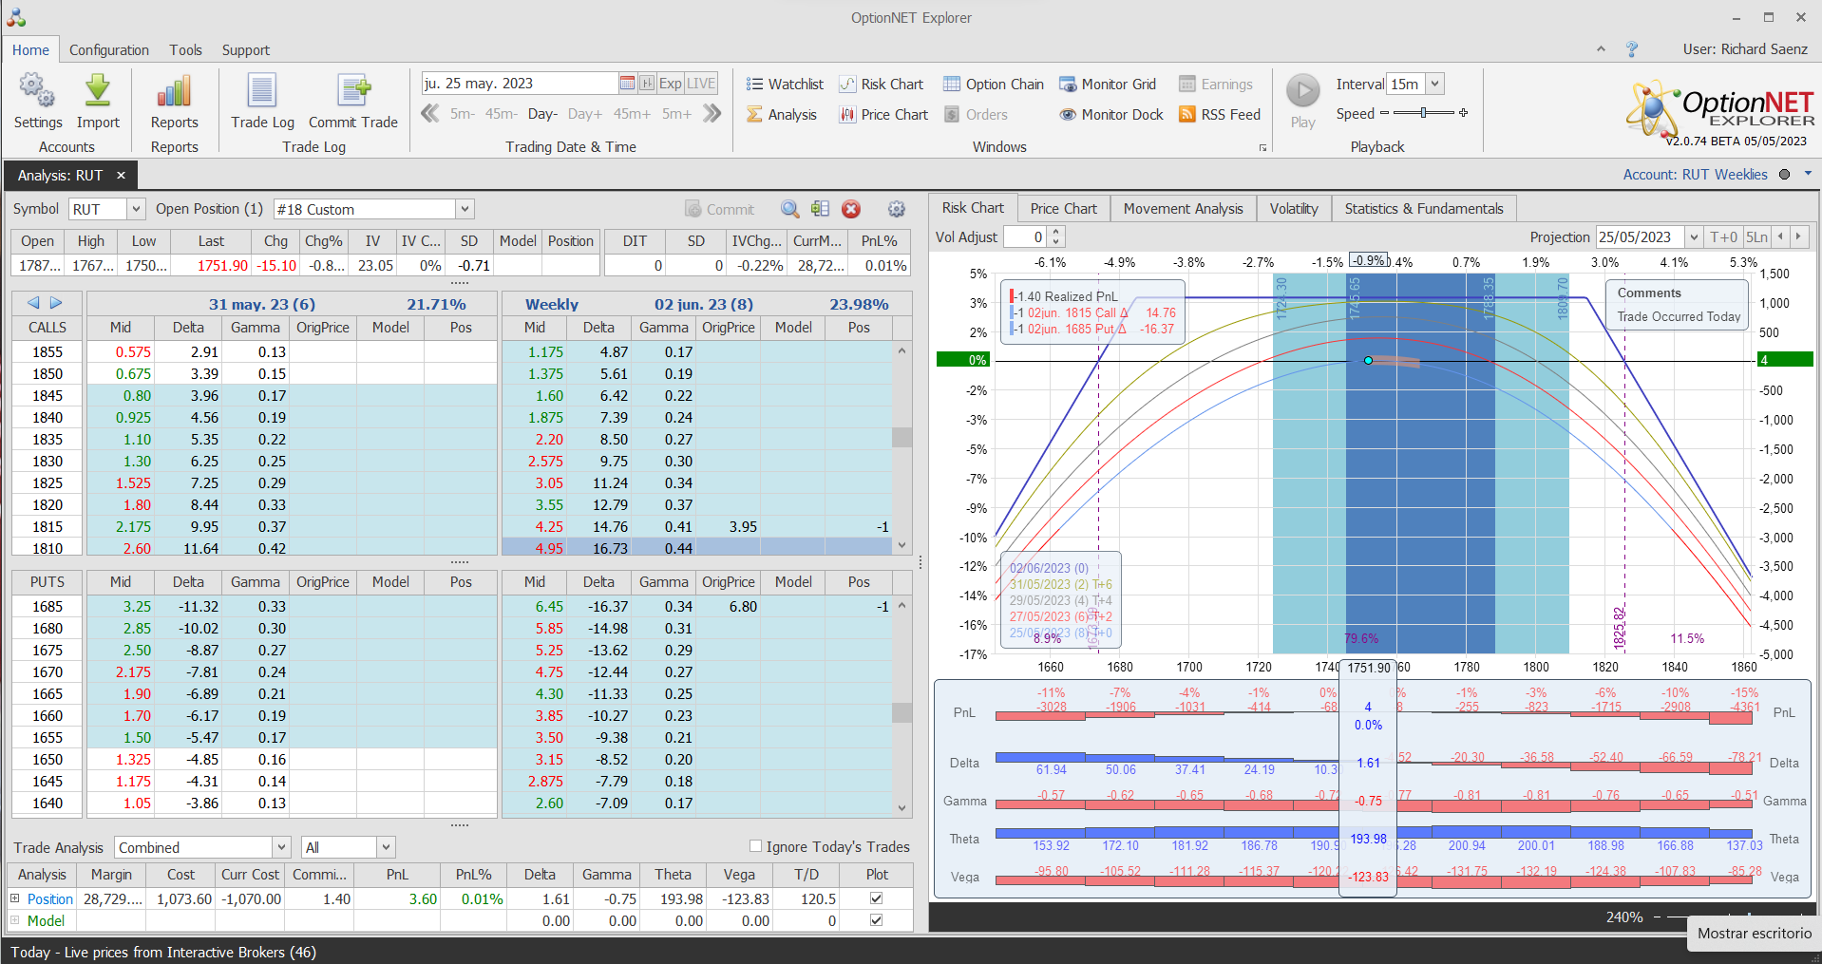Viewport: 1822px width, 964px height.
Task: Click the Vol Adjust input field
Action: [1026, 236]
